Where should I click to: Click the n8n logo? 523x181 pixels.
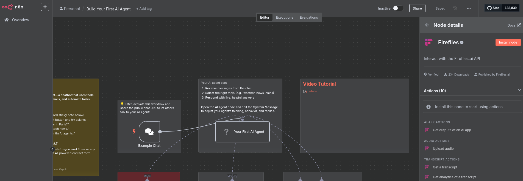tap(13, 7)
